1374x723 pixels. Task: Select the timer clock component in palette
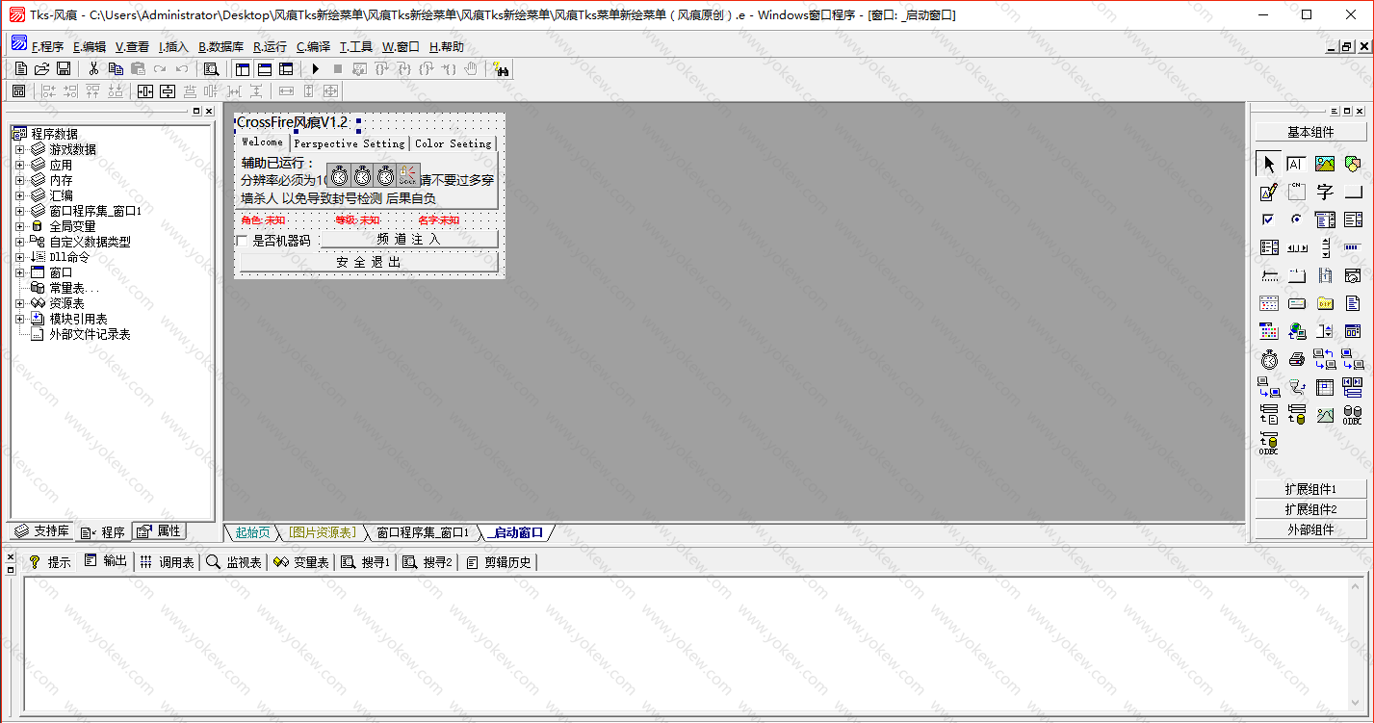click(x=1269, y=360)
